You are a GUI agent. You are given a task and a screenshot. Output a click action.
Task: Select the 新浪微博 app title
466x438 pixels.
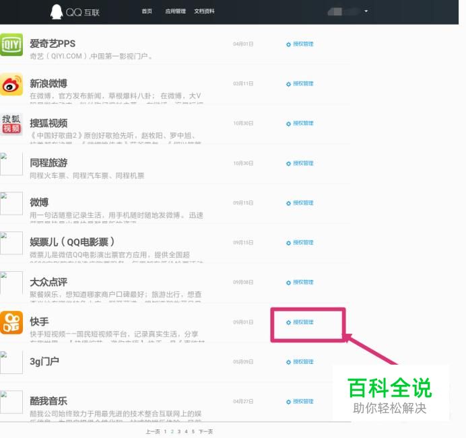(48, 83)
